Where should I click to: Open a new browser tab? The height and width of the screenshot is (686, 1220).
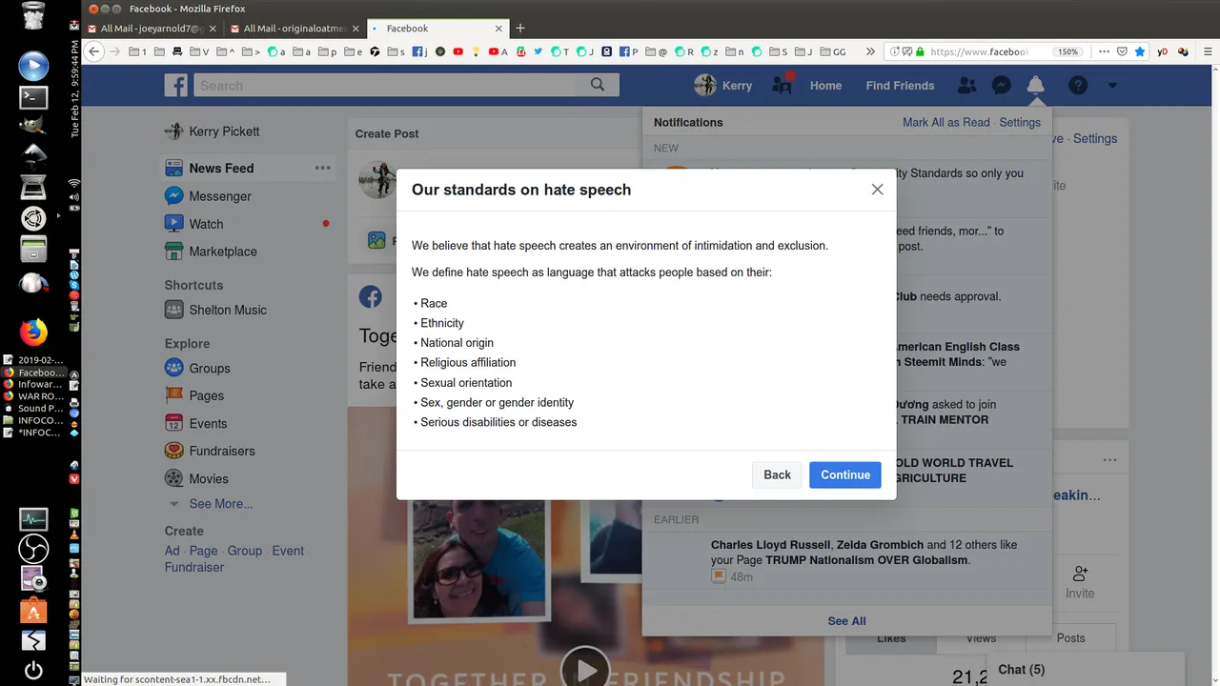pyautogui.click(x=520, y=29)
